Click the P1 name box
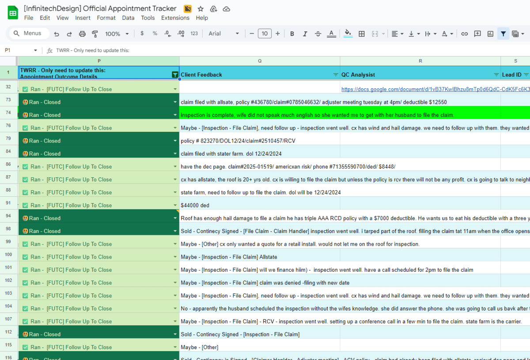Screen dimensions: 530x360 20,50
